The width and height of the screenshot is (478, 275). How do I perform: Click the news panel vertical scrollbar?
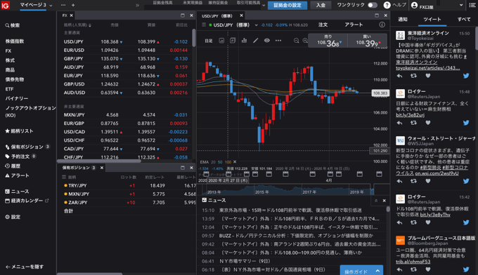point(388,209)
